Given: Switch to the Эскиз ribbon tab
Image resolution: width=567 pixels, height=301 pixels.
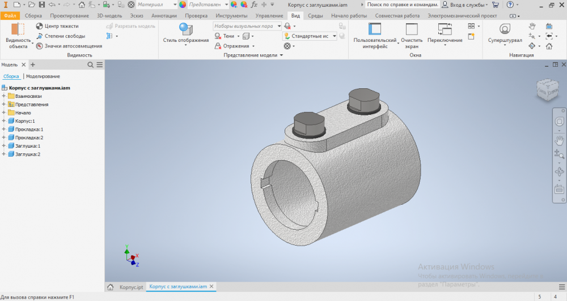Looking at the screenshot, I should pos(136,16).
